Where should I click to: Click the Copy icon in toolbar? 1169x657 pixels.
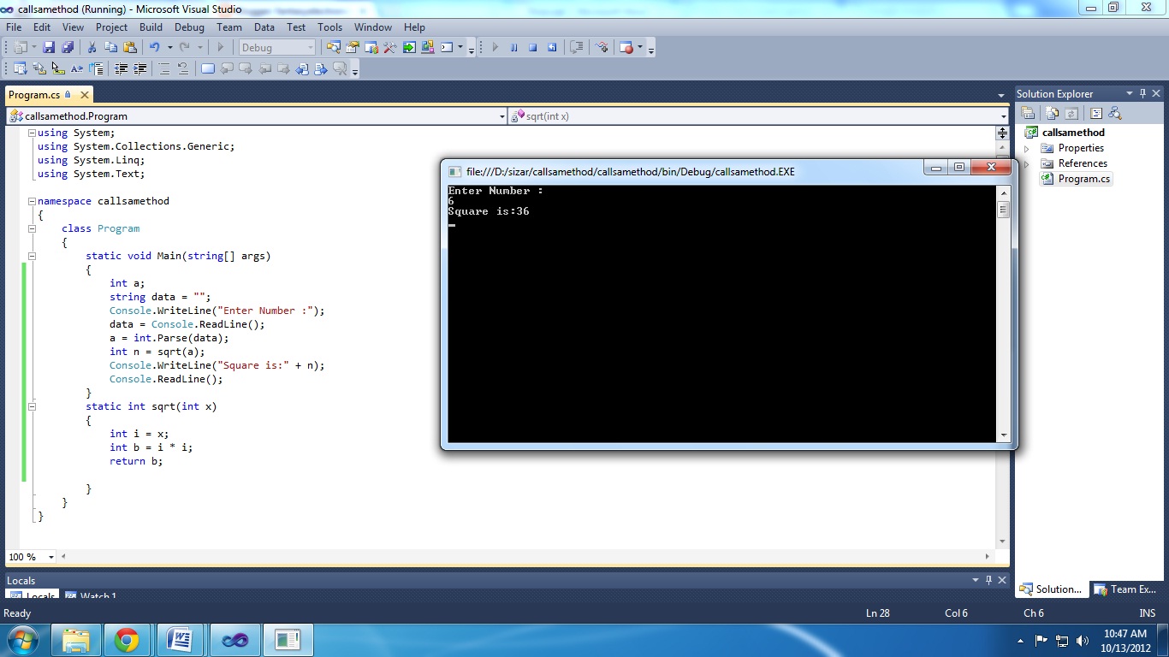pos(110,48)
